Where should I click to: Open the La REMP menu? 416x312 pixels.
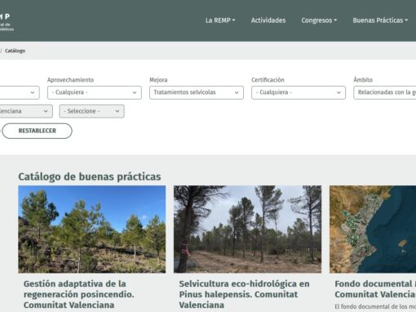tap(220, 20)
